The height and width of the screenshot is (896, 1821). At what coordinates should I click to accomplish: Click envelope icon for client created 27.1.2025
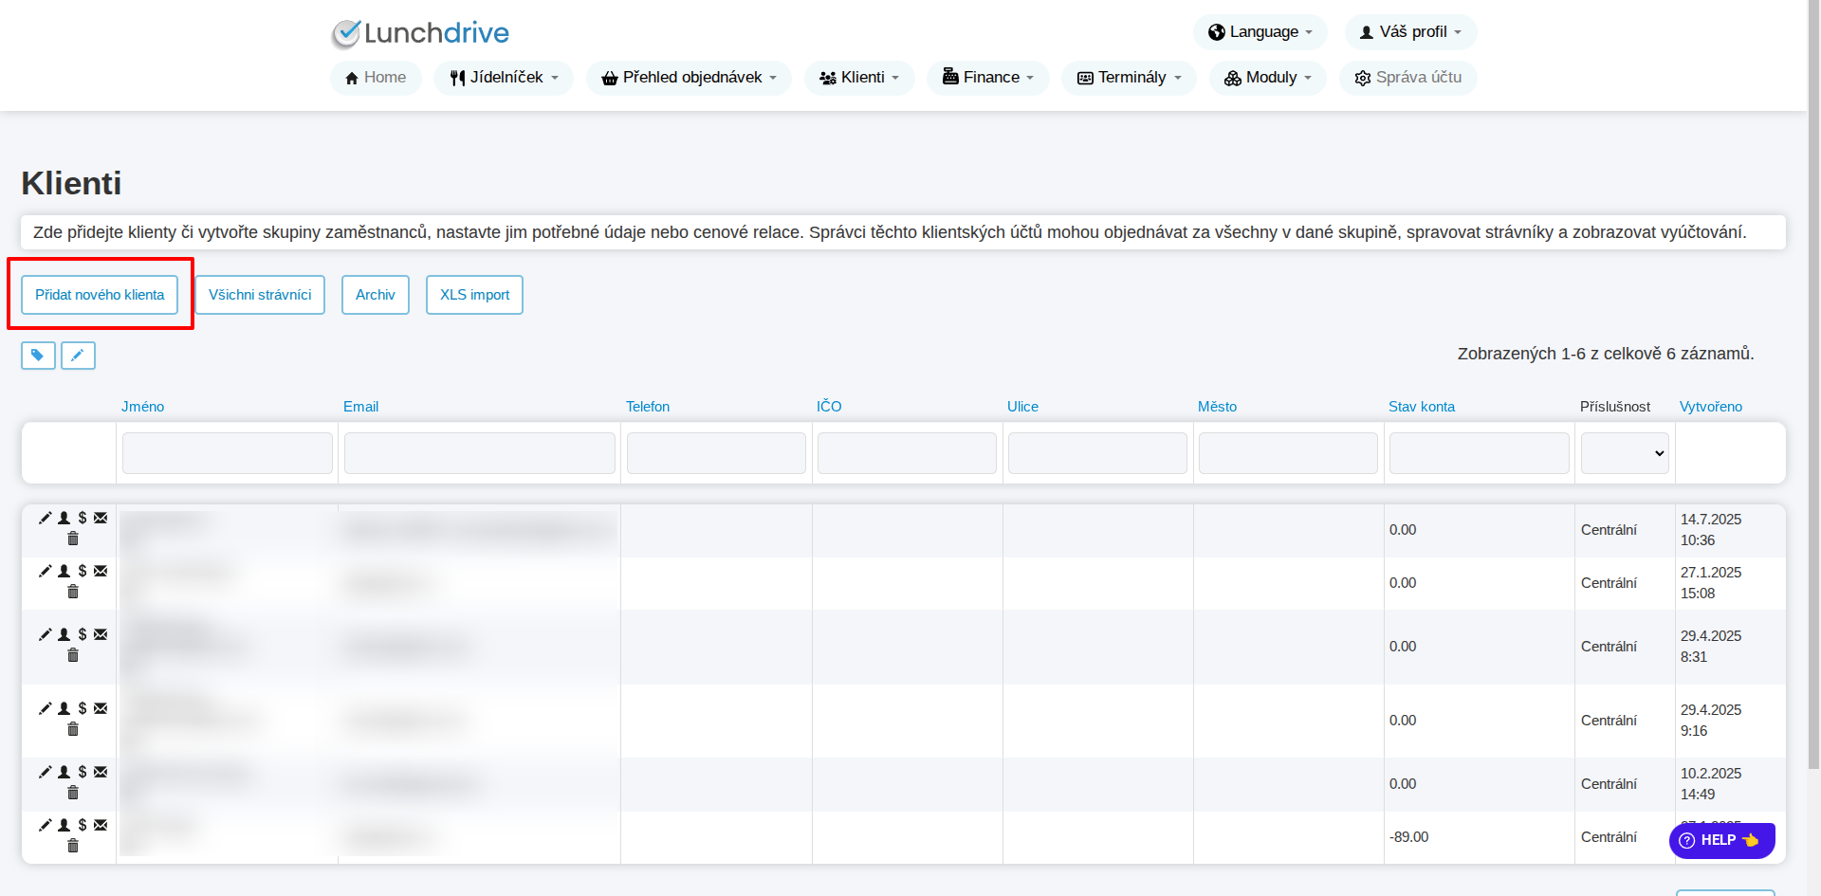(x=101, y=571)
